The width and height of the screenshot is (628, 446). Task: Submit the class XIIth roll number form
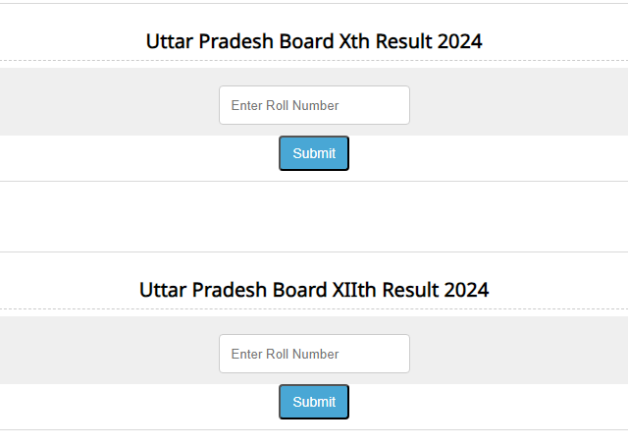314,402
